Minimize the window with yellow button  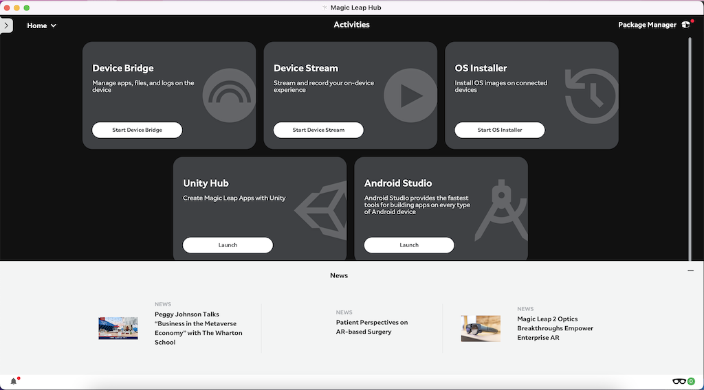pyautogui.click(x=16, y=8)
